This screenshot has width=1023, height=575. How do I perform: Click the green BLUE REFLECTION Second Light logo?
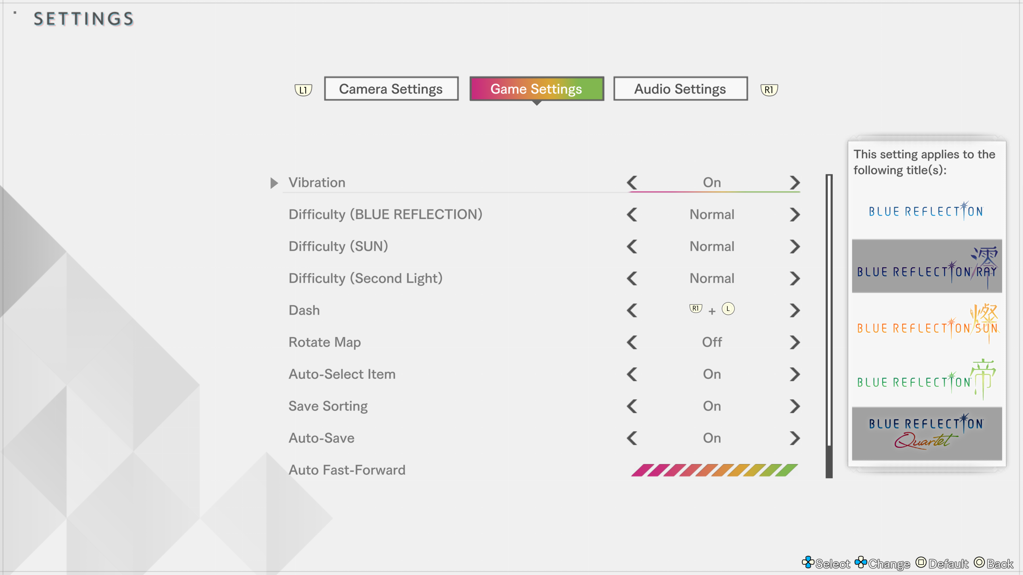coord(927,379)
